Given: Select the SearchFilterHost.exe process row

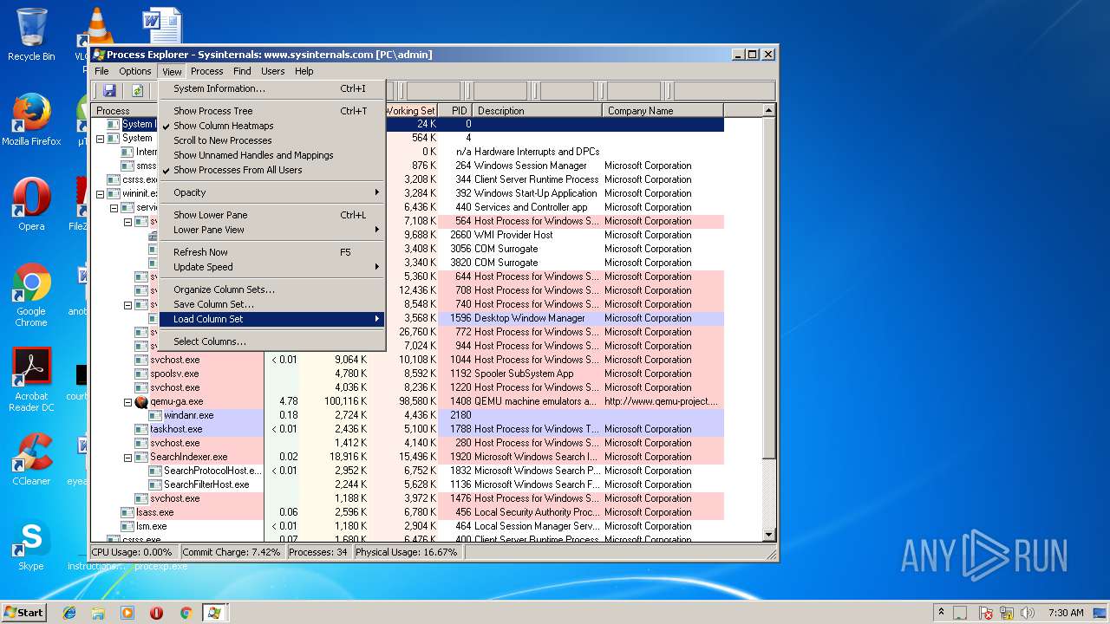Looking at the screenshot, I should pos(408,484).
